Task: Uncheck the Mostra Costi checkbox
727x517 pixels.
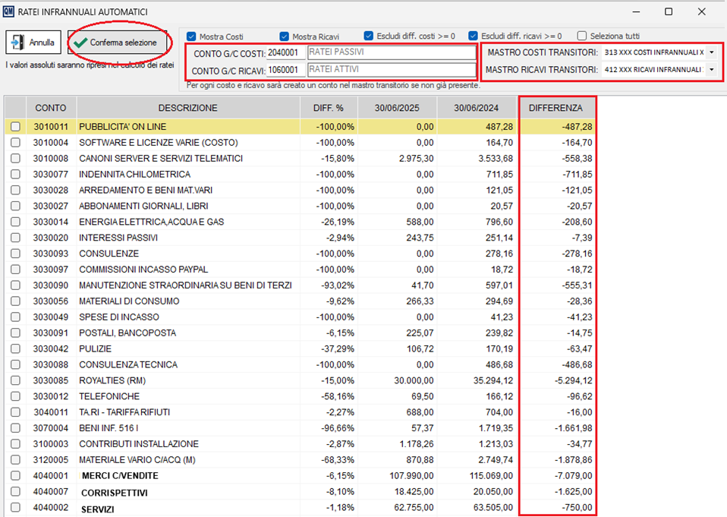Action: click(x=191, y=36)
